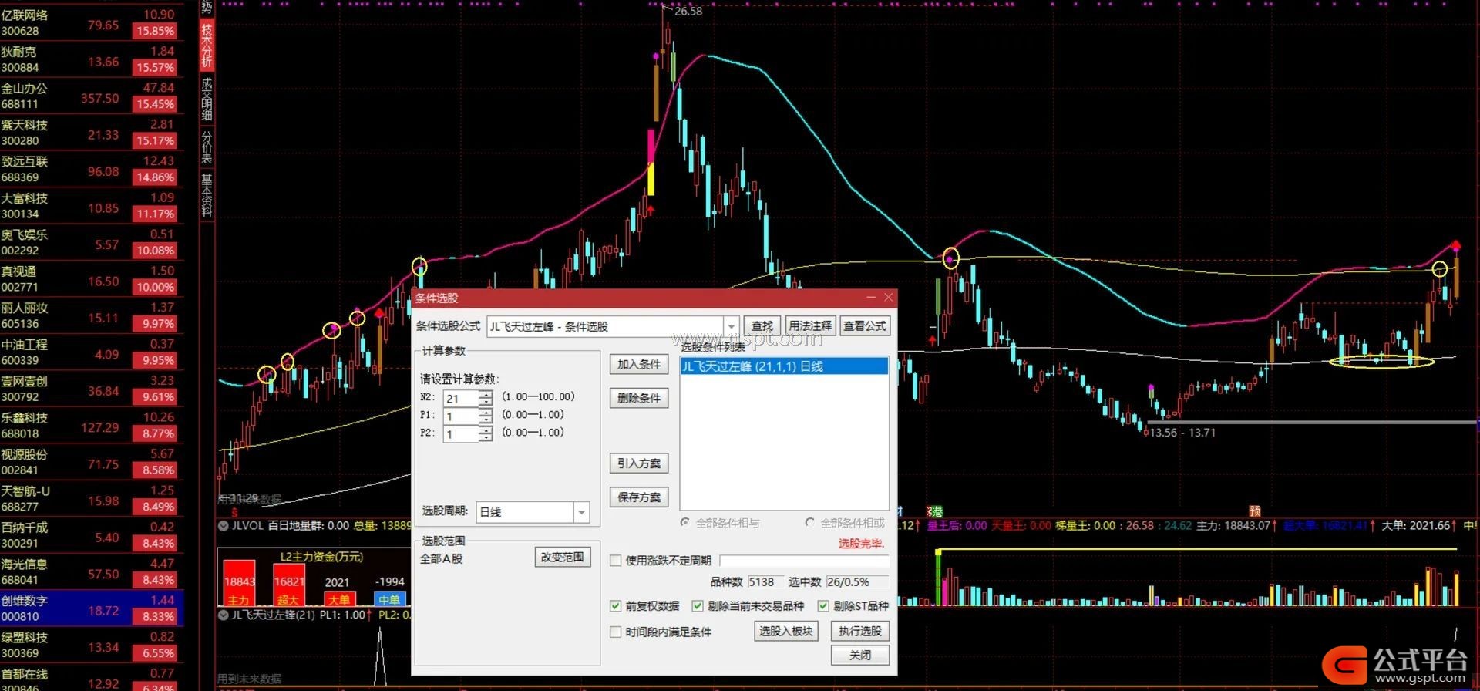Select JL飞天过左峰 (21,1,1) 日线 condition row
This screenshot has width=1480, height=691.
tap(784, 366)
